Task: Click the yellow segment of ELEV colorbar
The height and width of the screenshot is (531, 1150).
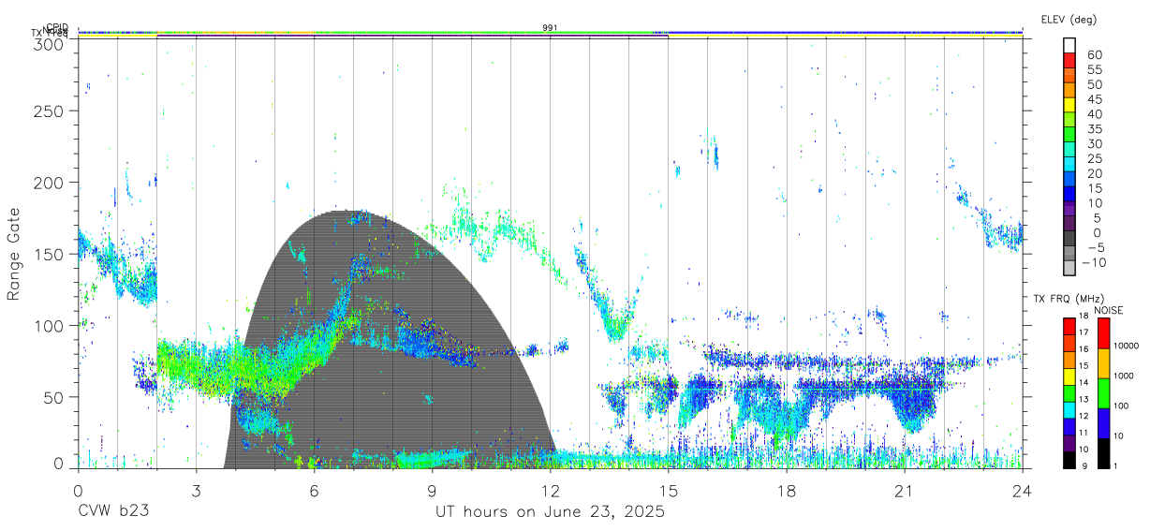Action: [x=1070, y=104]
